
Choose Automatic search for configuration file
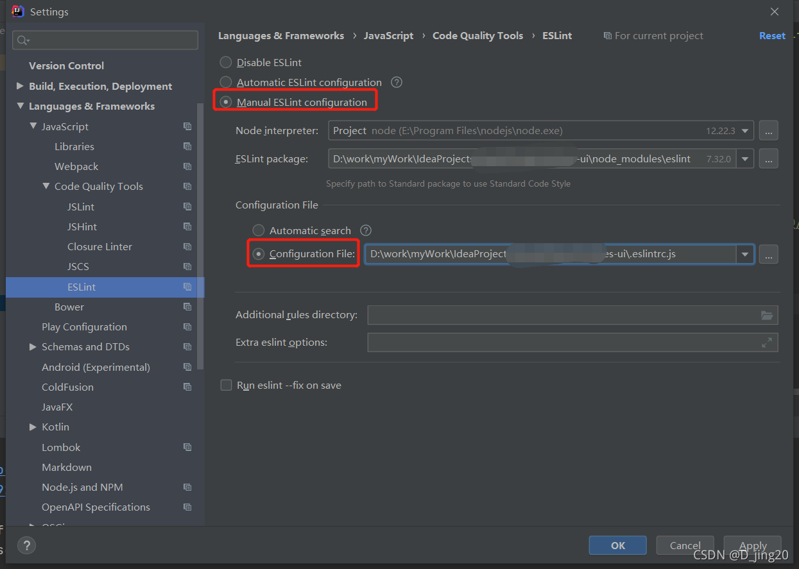click(259, 230)
